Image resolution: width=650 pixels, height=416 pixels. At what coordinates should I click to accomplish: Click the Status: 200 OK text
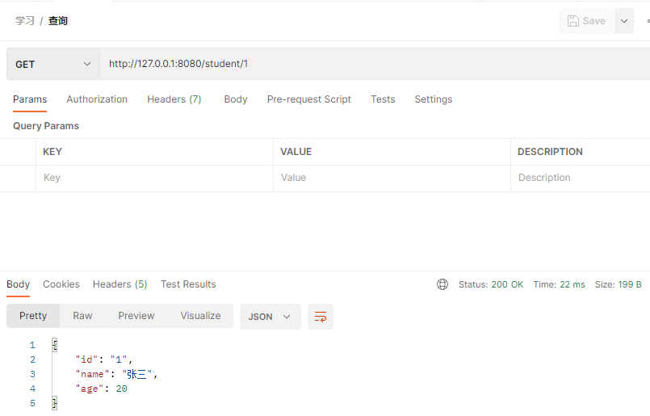pyautogui.click(x=491, y=284)
